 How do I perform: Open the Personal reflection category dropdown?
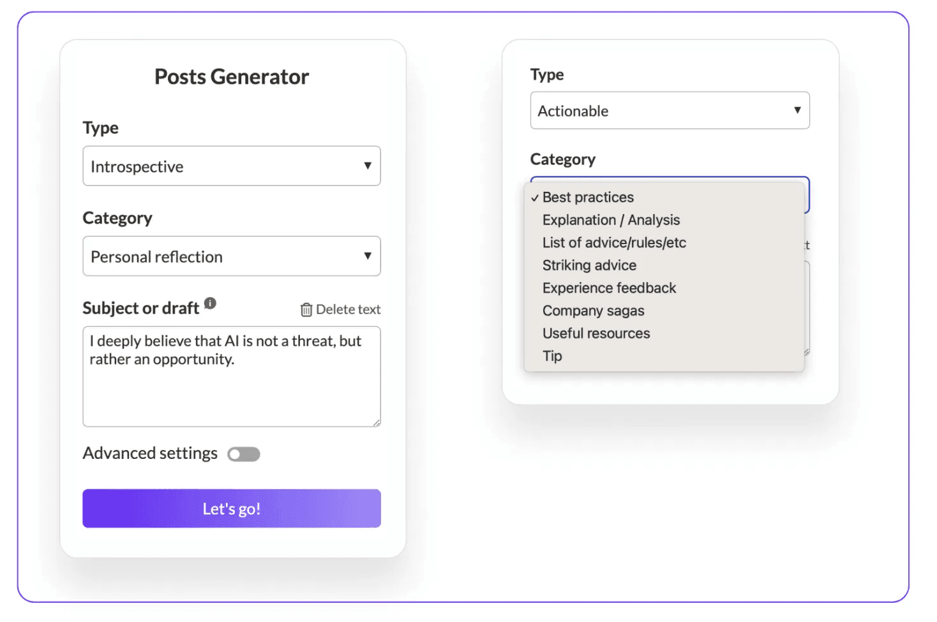click(232, 256)
